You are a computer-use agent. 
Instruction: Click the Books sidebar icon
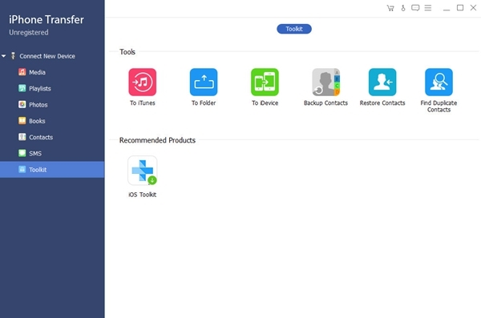pyautogui.click(x=22, y=121)
